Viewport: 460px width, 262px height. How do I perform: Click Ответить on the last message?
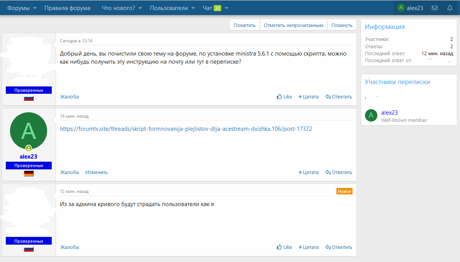tap(339, 247)
